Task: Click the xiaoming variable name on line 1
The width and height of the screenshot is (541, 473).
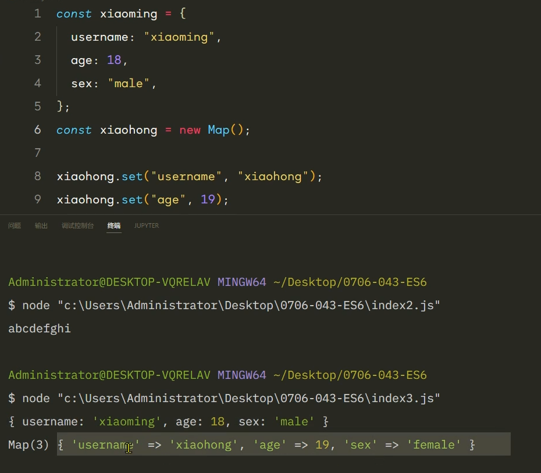Action: (129, 13)
